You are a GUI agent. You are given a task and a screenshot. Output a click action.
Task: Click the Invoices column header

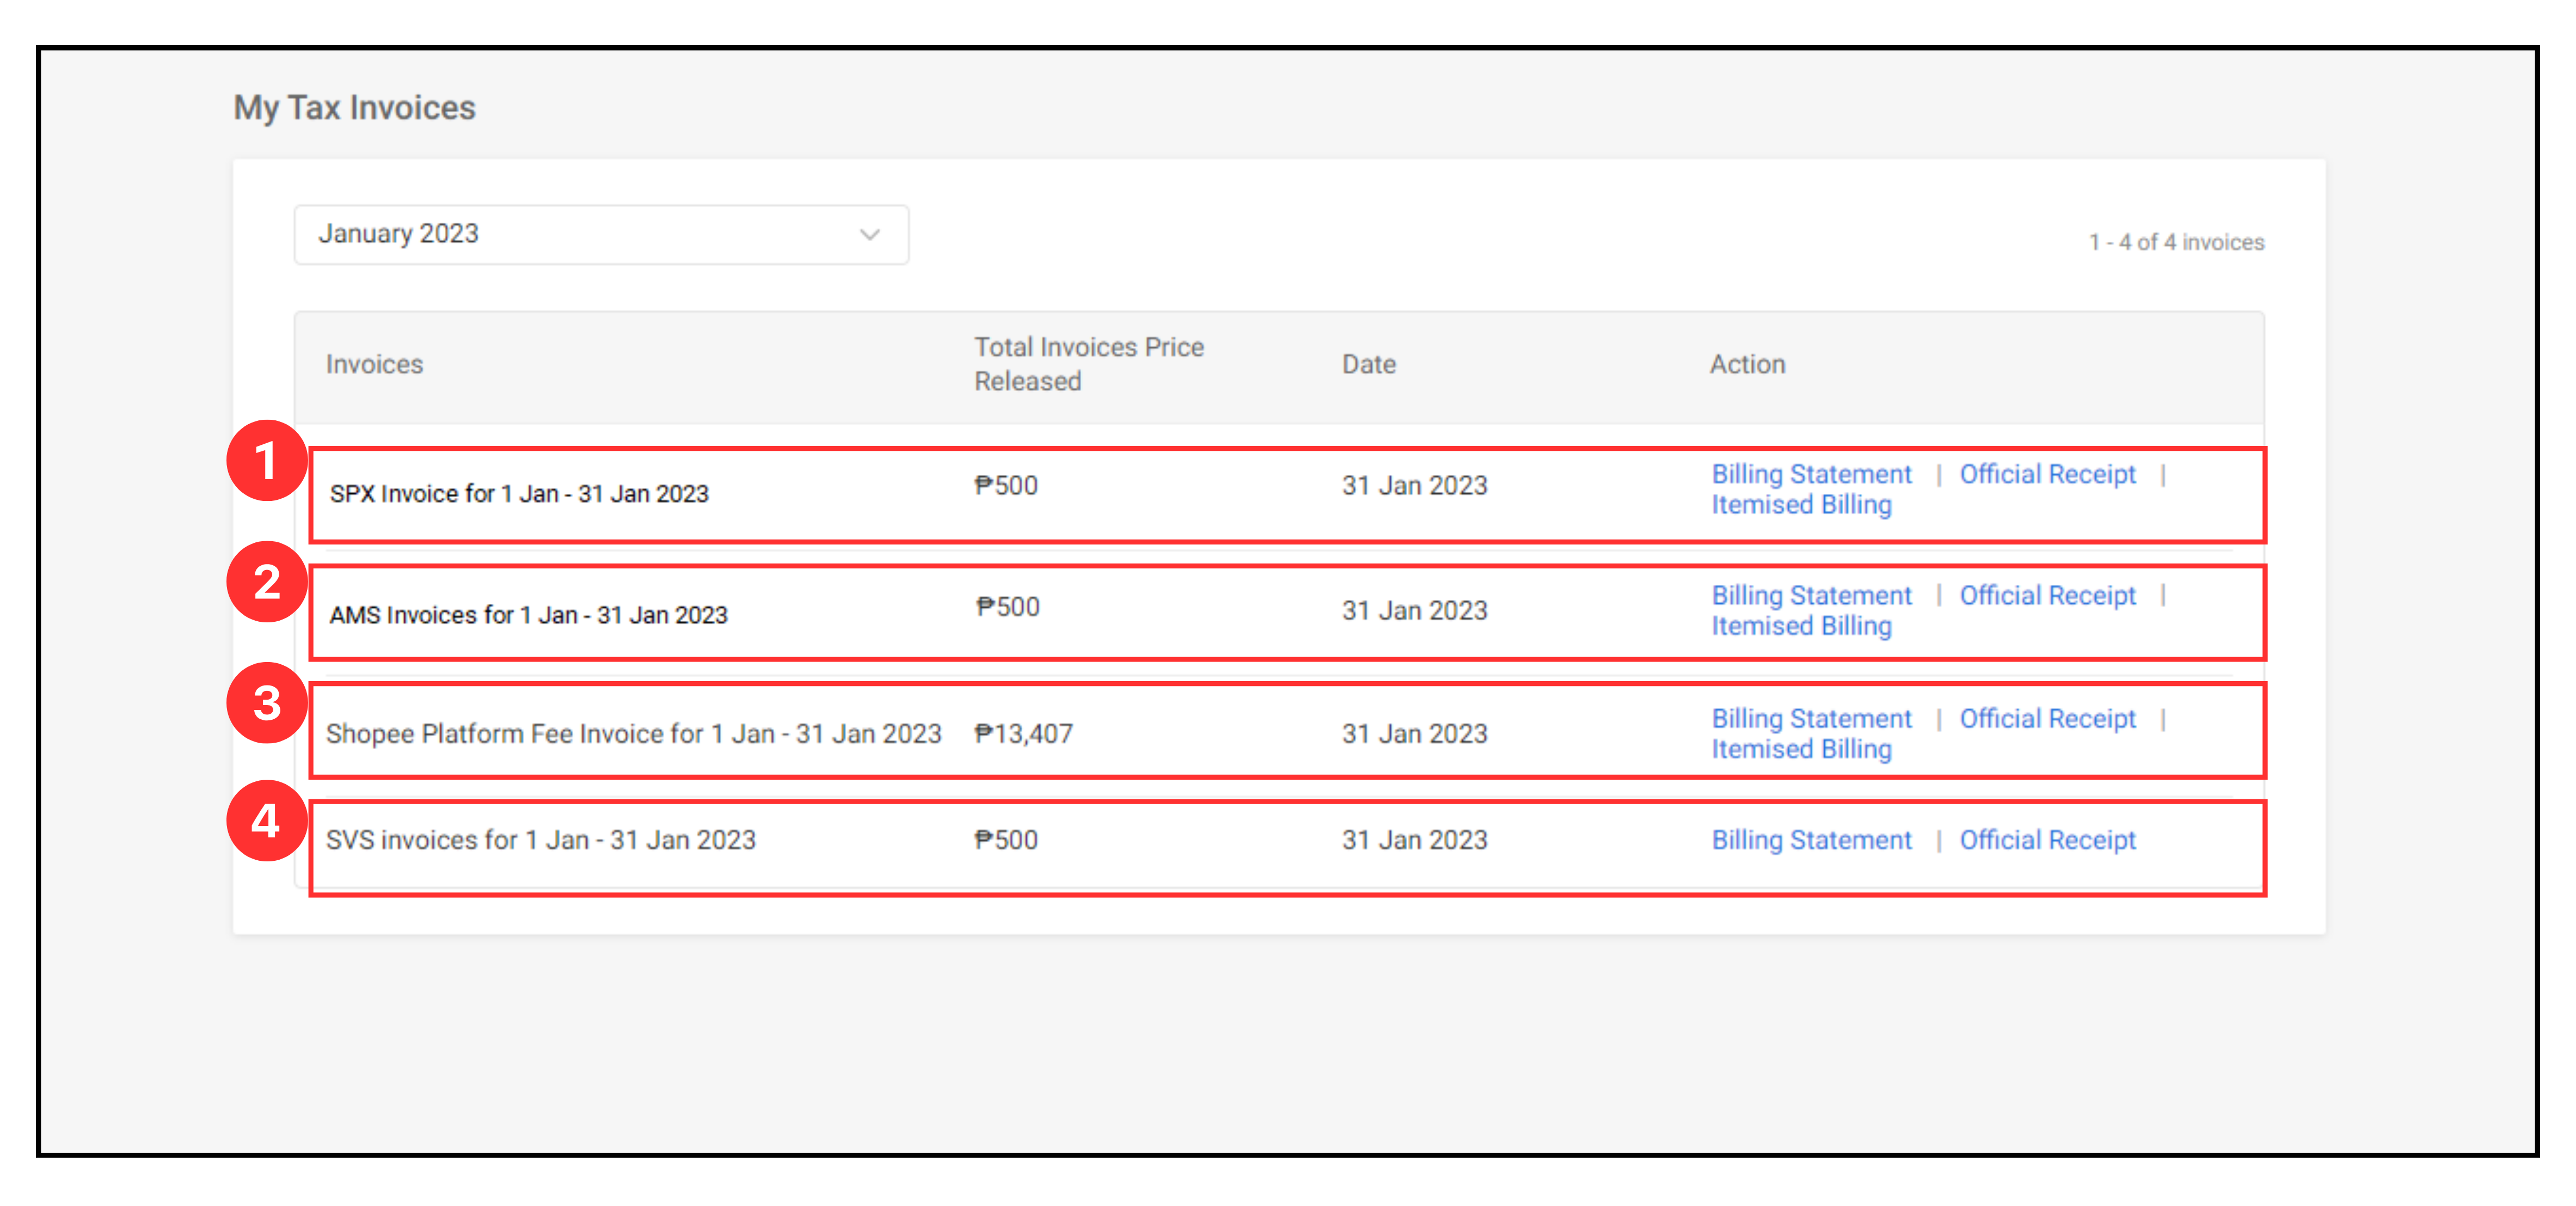click(374, 364)
